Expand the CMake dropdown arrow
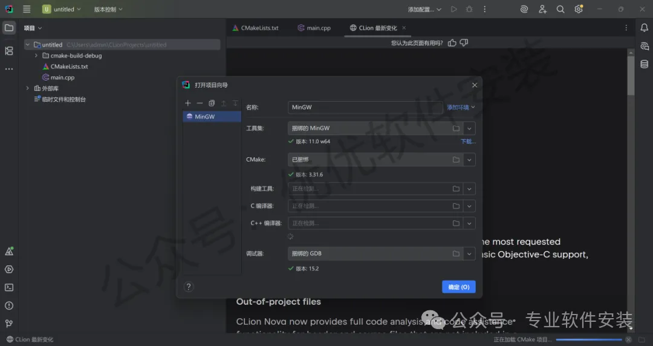The image size is (653, 346). click(x=469, y=160)
